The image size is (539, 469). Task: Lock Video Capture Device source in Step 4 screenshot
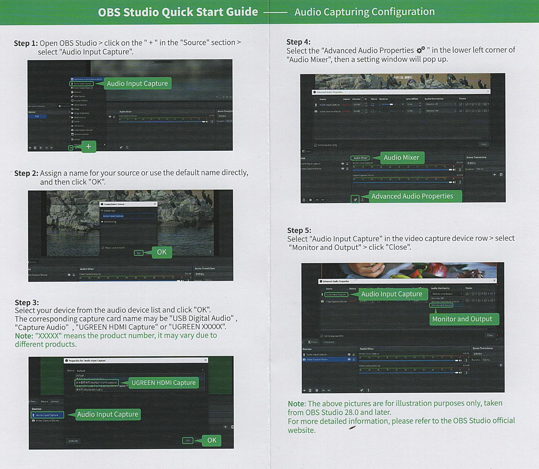(347, 169)
